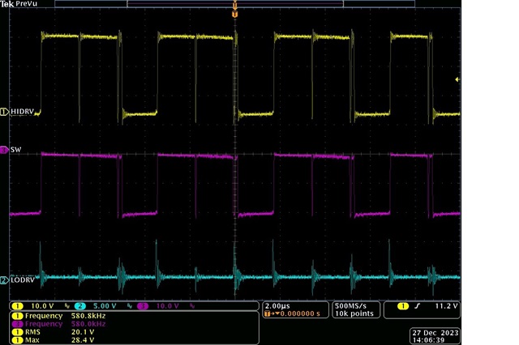The width and height of the screenshot is (519, 345).
Task: Click the Tek PreVu acquisition status text
Action: 19,4
